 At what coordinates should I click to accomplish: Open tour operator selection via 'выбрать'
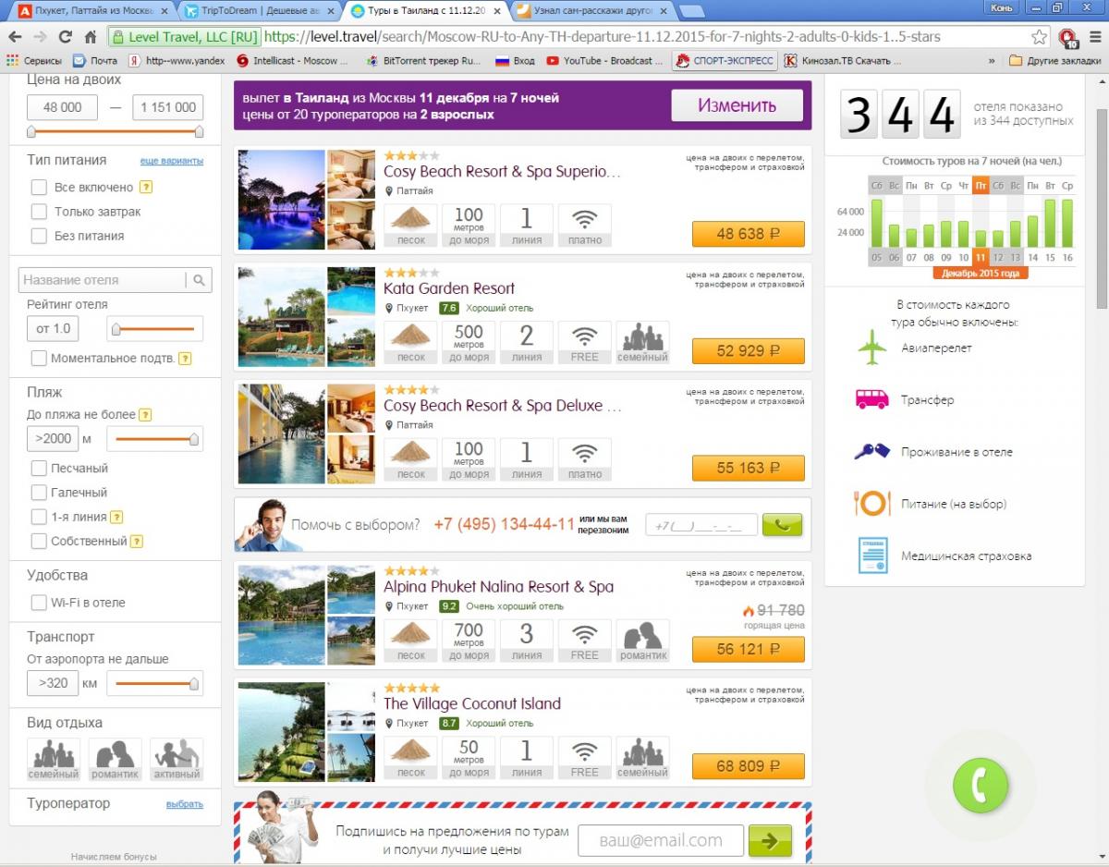[x=184, y=804]
